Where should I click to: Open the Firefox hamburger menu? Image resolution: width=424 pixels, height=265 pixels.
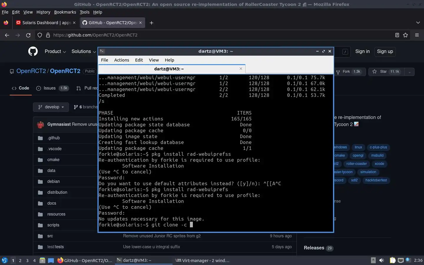[x=417, y=35]
